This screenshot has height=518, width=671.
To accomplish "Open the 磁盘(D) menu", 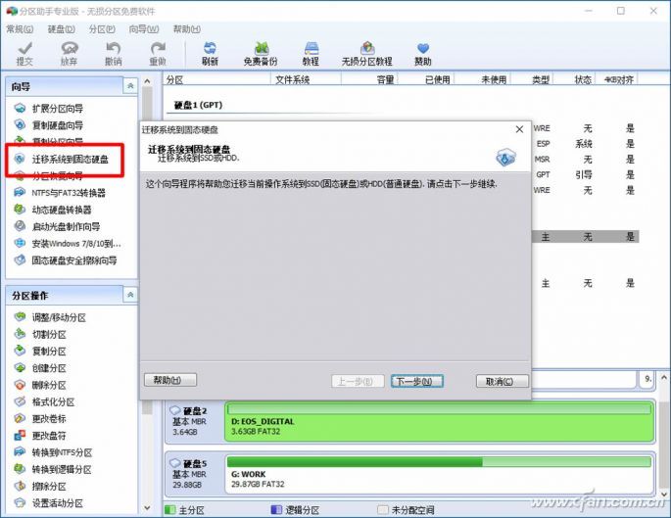I will [63, 29].
